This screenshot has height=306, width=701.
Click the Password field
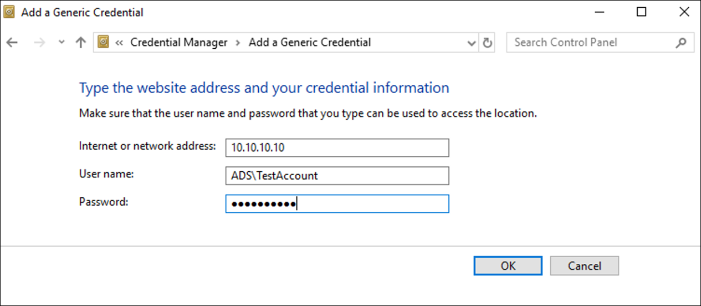(x=337, y=203)
